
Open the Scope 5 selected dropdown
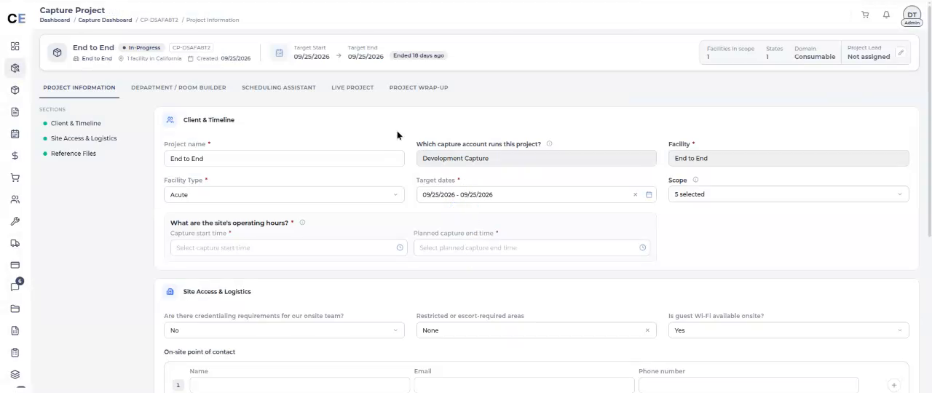point(789,194)
